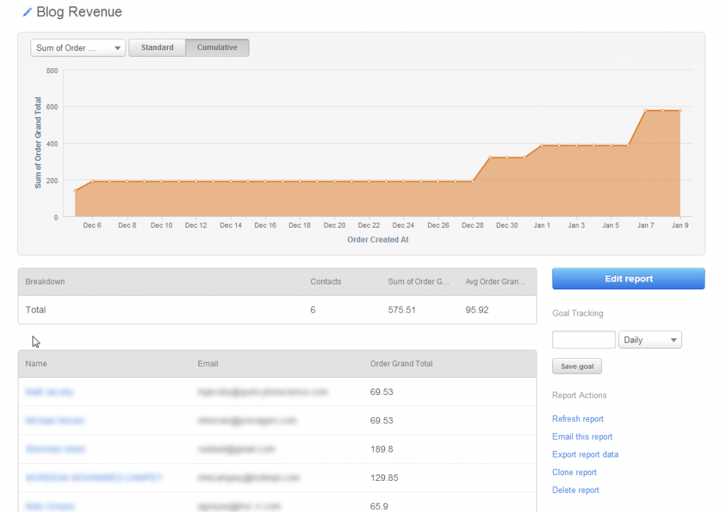
Task: Click the Email this report link
Action: 582,437
